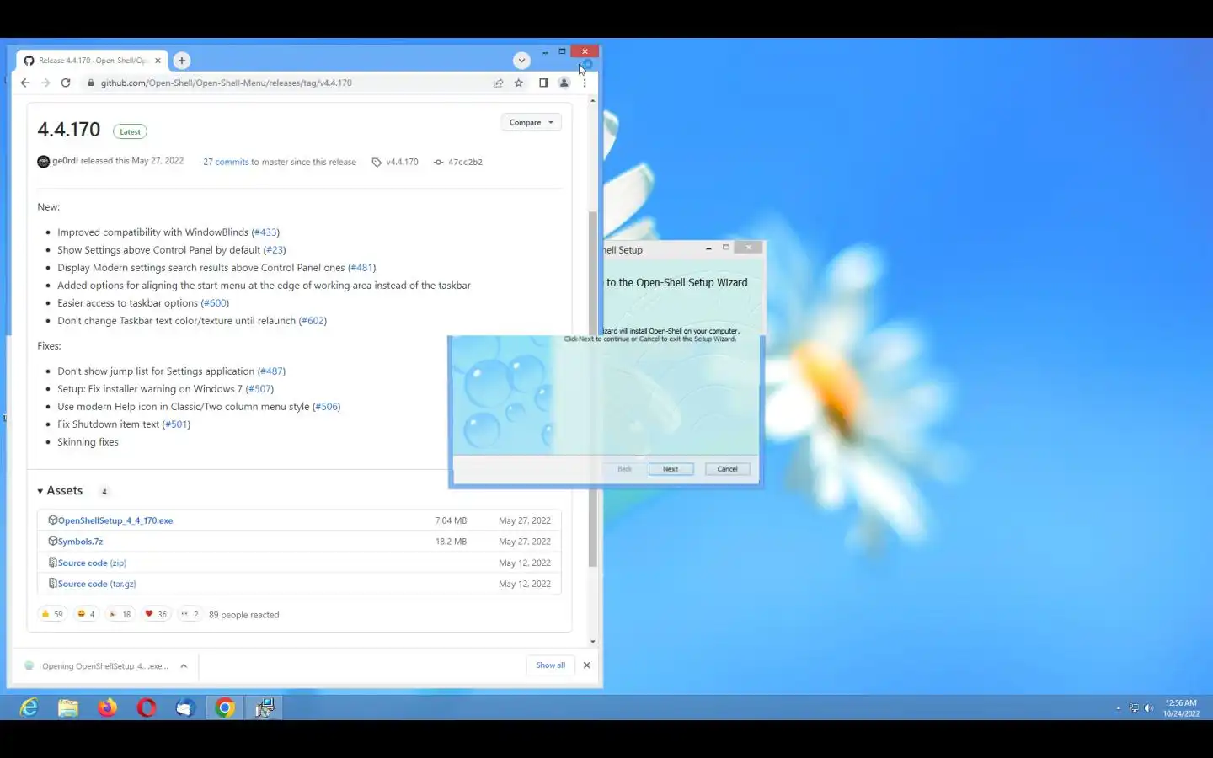Click the scroll down arrow in Chrome
The height and width of the screenshot is (758, 1213).
pyautogui.click(x=593, y=641)
